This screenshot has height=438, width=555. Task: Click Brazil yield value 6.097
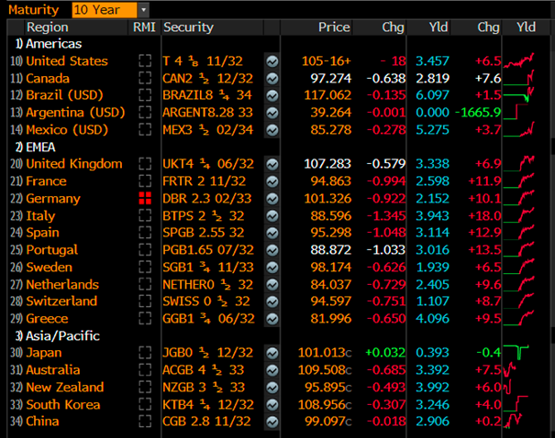tap(432, 95)
